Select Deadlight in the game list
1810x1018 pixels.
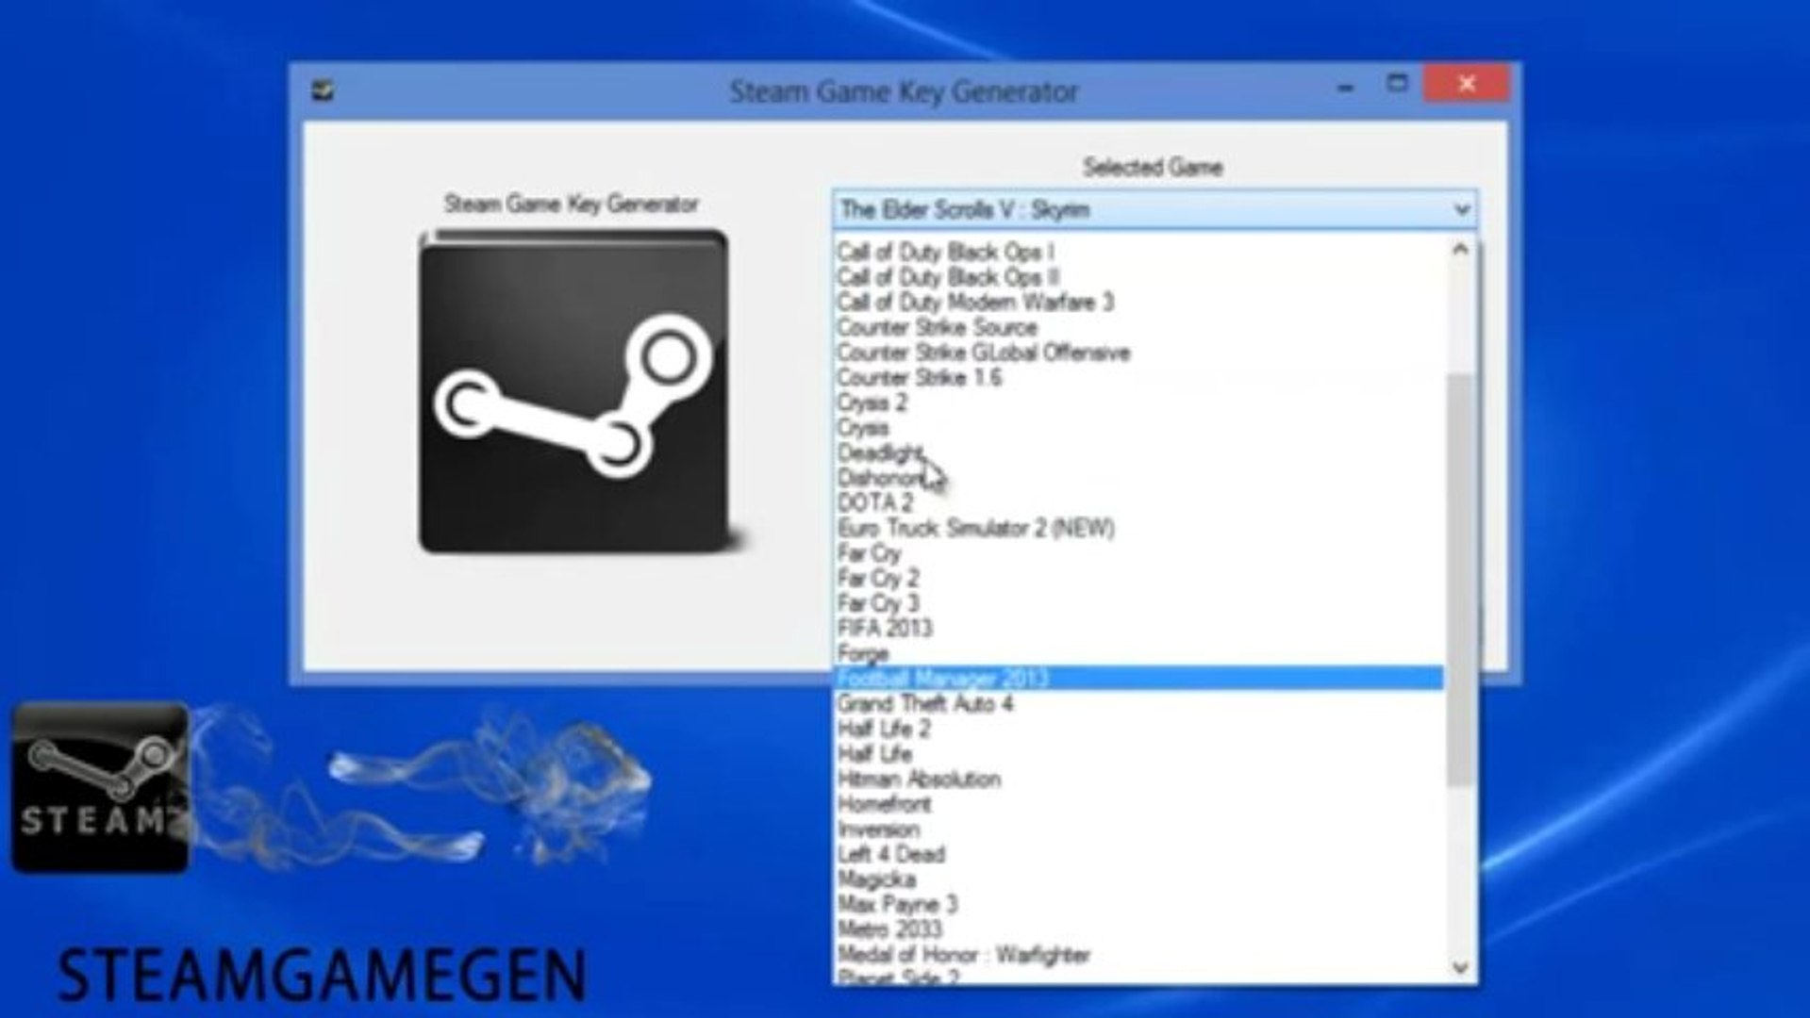coord(879,452)
